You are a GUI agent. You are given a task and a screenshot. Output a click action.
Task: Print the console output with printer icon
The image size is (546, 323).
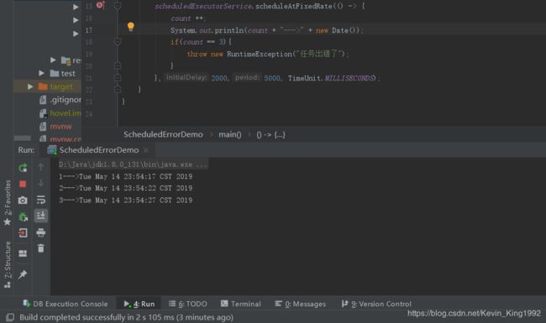point(41,232)
